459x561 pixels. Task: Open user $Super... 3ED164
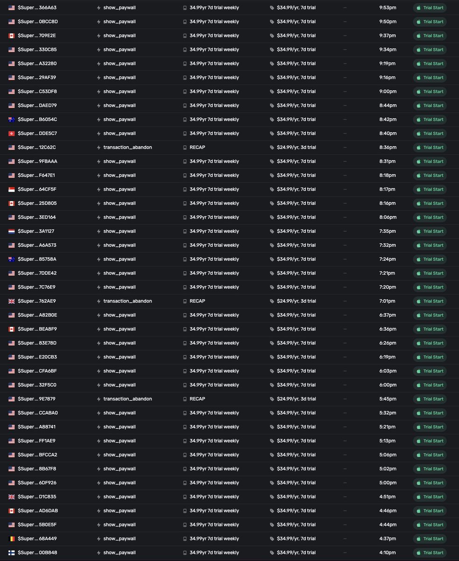click(37, 217)
